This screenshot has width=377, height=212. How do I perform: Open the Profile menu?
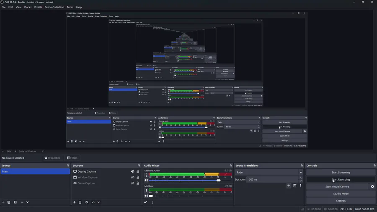coord(38,7)
